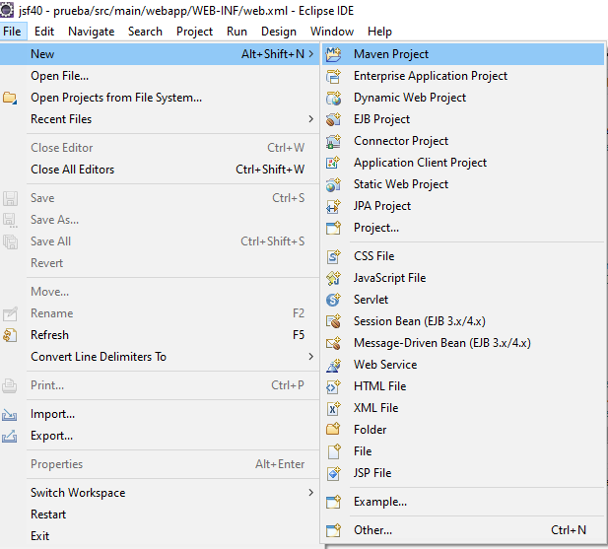The image size is (608, 549).
Task: Click the HTML File icon
Action: click(333, 386)
